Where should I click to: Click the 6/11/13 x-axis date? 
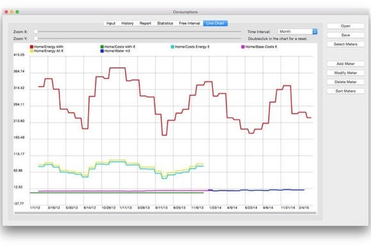pyautogui.click(x=161, y=208)
